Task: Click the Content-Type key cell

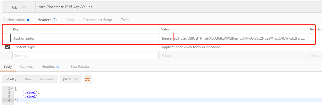Action: tap(85, 47)
